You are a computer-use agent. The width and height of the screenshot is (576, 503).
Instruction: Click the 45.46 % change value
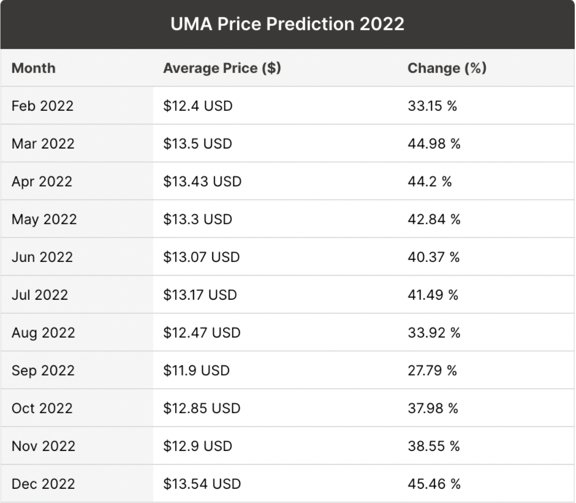pyautogui.click(x=434, y=484)
